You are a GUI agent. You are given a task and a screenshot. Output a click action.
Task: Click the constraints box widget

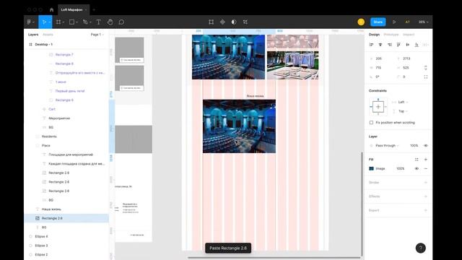(378, 107)
